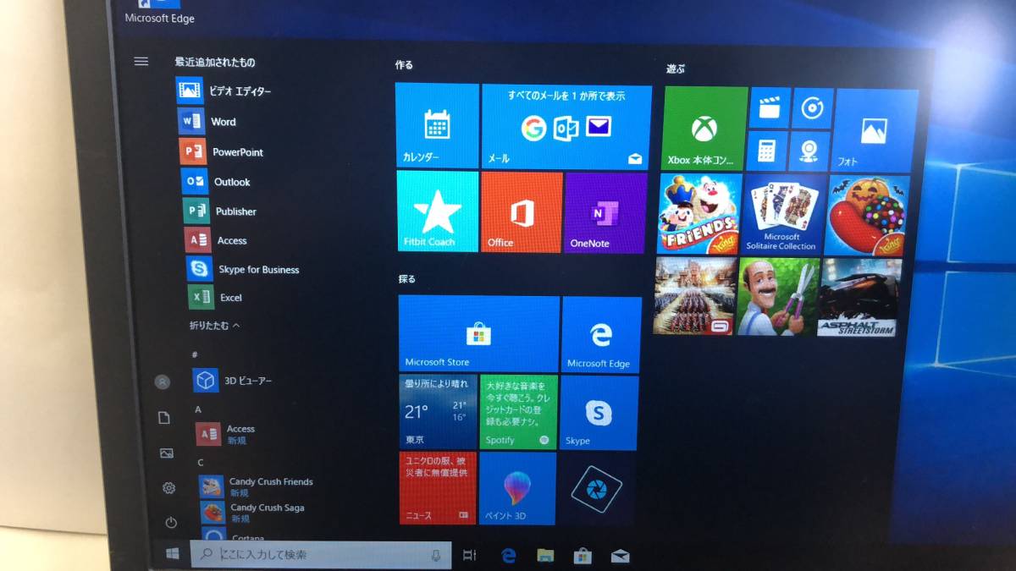Launch Word from the app list
1016x571 pixels.
(x=208, y=121)
